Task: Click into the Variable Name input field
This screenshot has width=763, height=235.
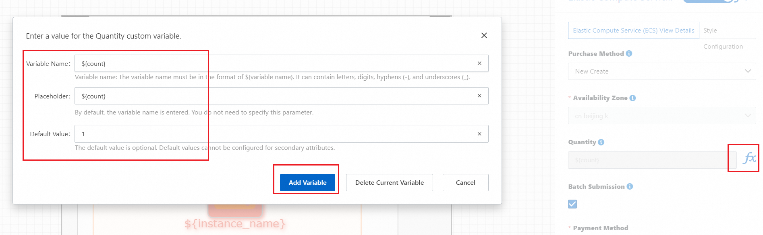Action: [x=274, y=63]
